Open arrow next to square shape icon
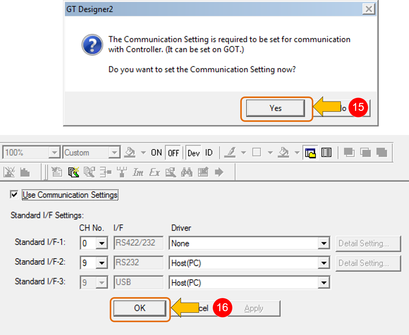Viewport: 409px width, 335px height. tap(270, 152)
